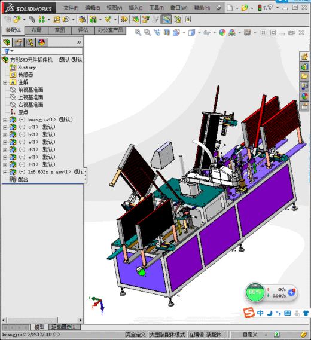The image size is (311, 340).
Task: Open the ConfigurationManager tab icon
Action: pos(30,42)
